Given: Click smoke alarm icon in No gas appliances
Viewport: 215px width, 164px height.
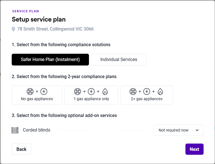Looking at the screenshot, I should (x=30, y=92).
